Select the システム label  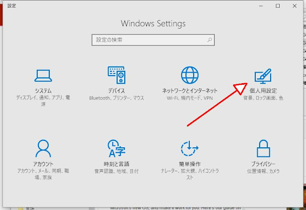pos(43,91)
